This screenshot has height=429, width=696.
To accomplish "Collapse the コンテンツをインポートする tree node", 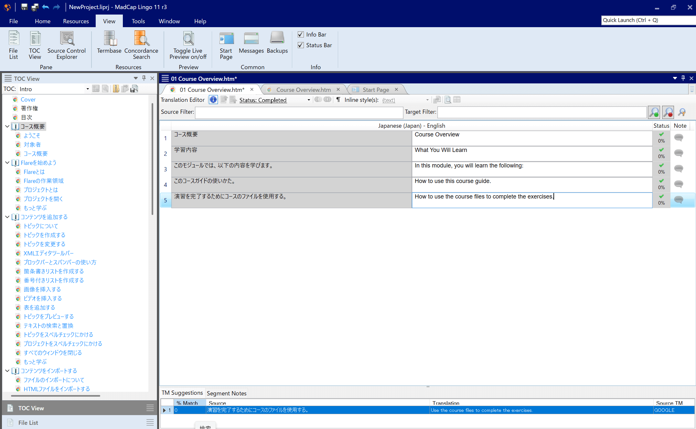I will click(x=7, y=371).
